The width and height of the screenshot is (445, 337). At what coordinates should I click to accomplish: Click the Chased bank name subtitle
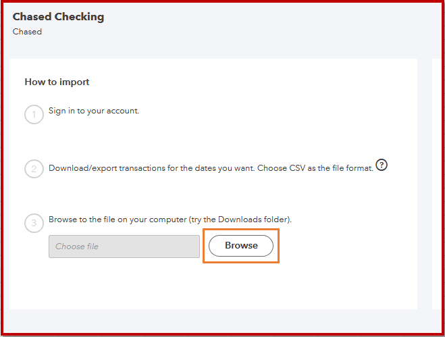pyautogui.click(x=27, y=32)
